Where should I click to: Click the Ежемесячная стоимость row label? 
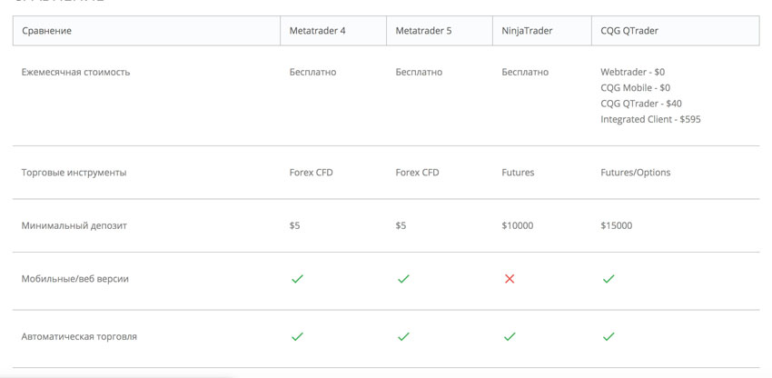(x=75, y=73)
